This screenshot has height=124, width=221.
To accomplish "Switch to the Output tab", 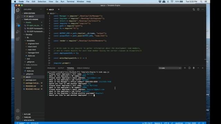I will click(61, 68).
